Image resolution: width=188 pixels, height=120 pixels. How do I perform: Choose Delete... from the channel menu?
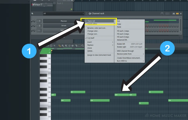tap(99, 51)
